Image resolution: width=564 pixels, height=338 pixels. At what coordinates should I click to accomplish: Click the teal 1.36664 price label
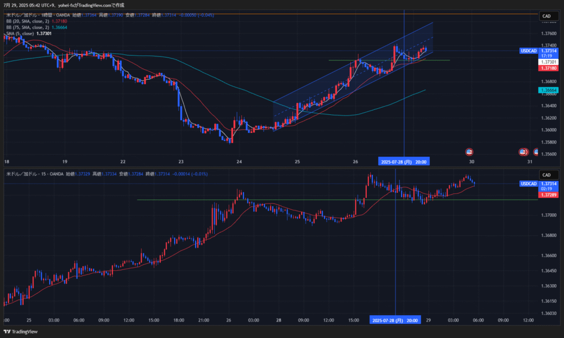(x=547, y=90)
